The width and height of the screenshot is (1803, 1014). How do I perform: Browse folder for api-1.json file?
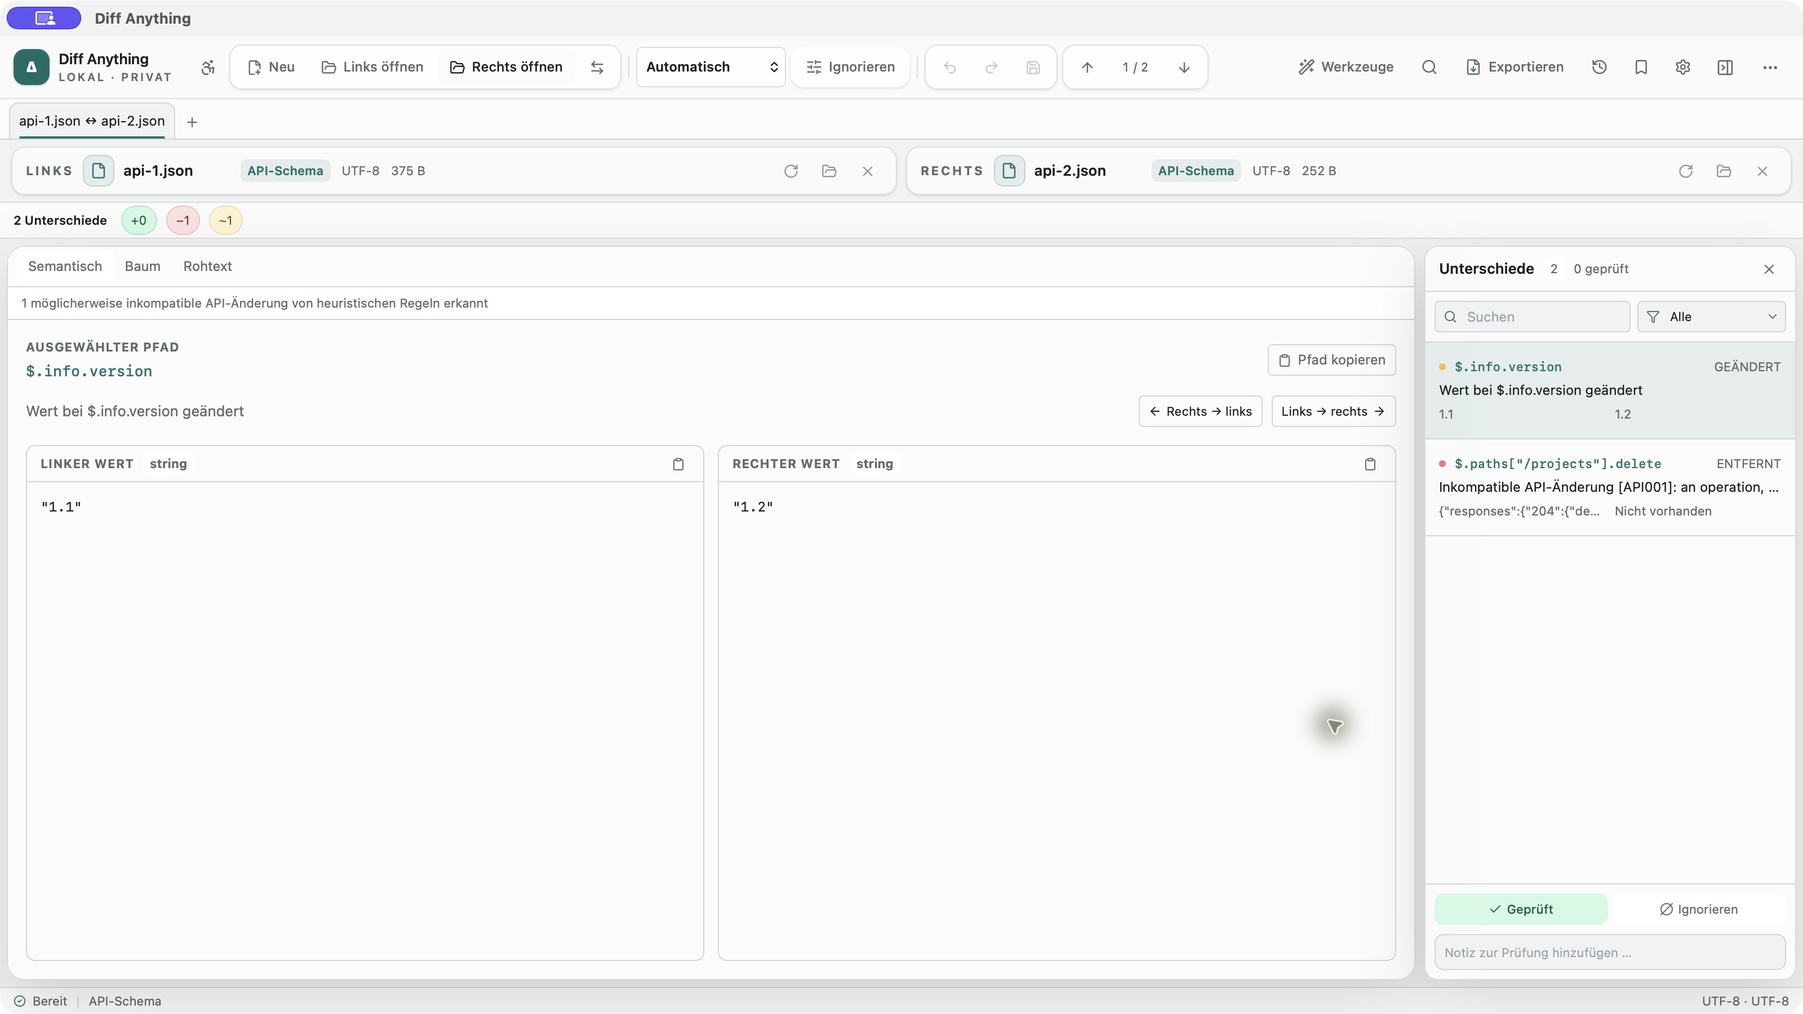(x=829, y=171)
